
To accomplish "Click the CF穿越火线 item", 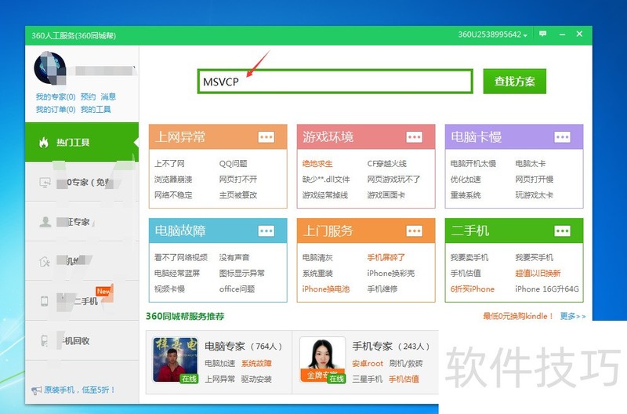I will 386,164.
